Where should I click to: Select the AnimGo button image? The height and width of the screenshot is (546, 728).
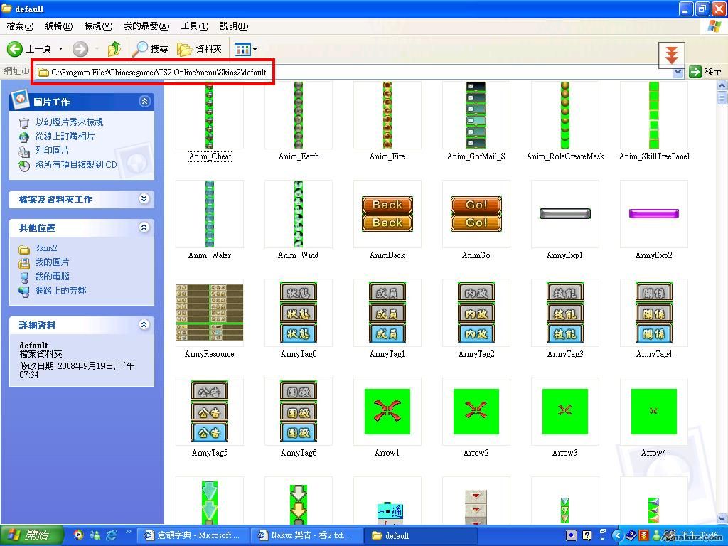(476, 214)
